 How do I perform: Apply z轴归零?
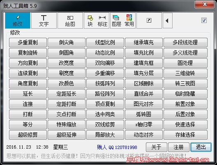pyautogui.click(x=144, y=124)
